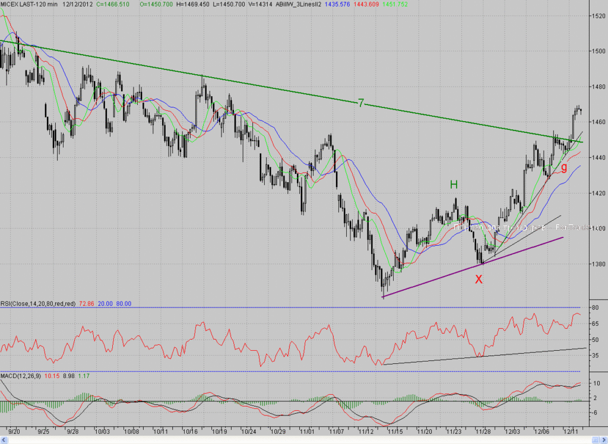This screenshot has width=608, height=444.
Task: Click the 11/15 date axis label
Action: click(x=395, y=431)
